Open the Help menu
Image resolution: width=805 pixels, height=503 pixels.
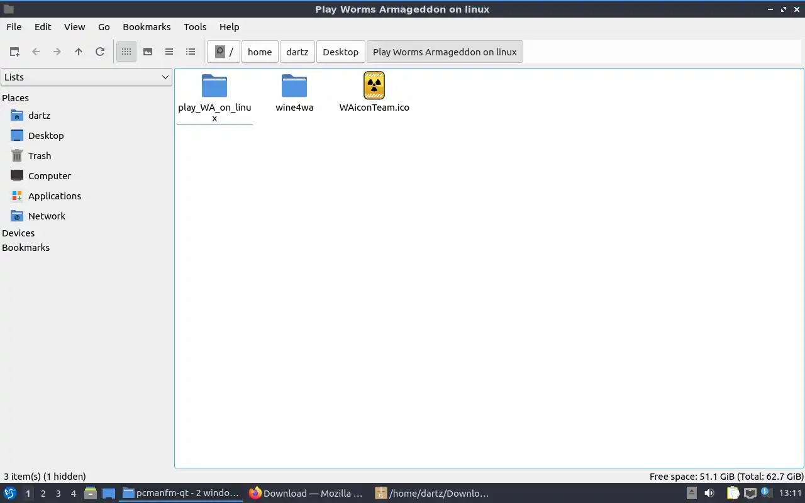[x=229, y=27]
